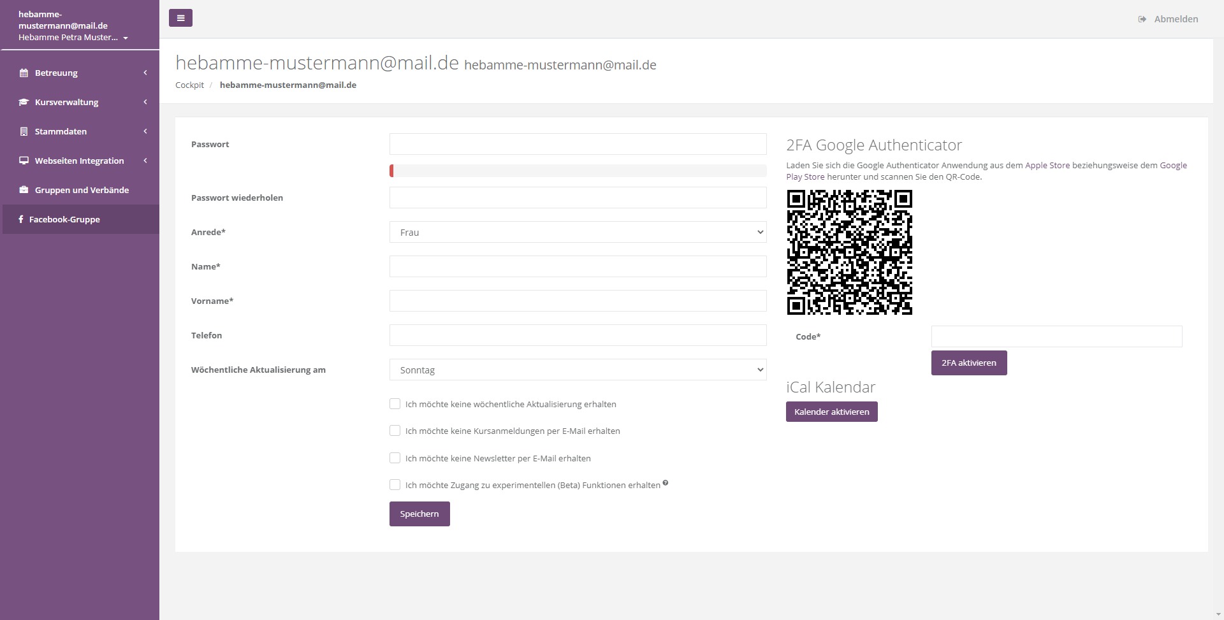Click the 2FA aktivieren button
Screen dimensions: 1224x620
click(968, 363)
